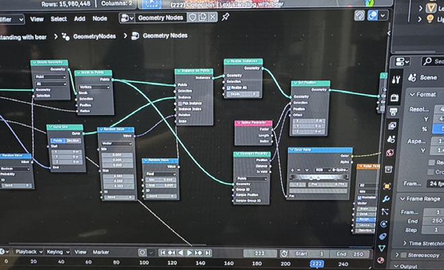Screen dimensions: 444x270
Task: Open the timeline Marker menu
Action: 101,252
